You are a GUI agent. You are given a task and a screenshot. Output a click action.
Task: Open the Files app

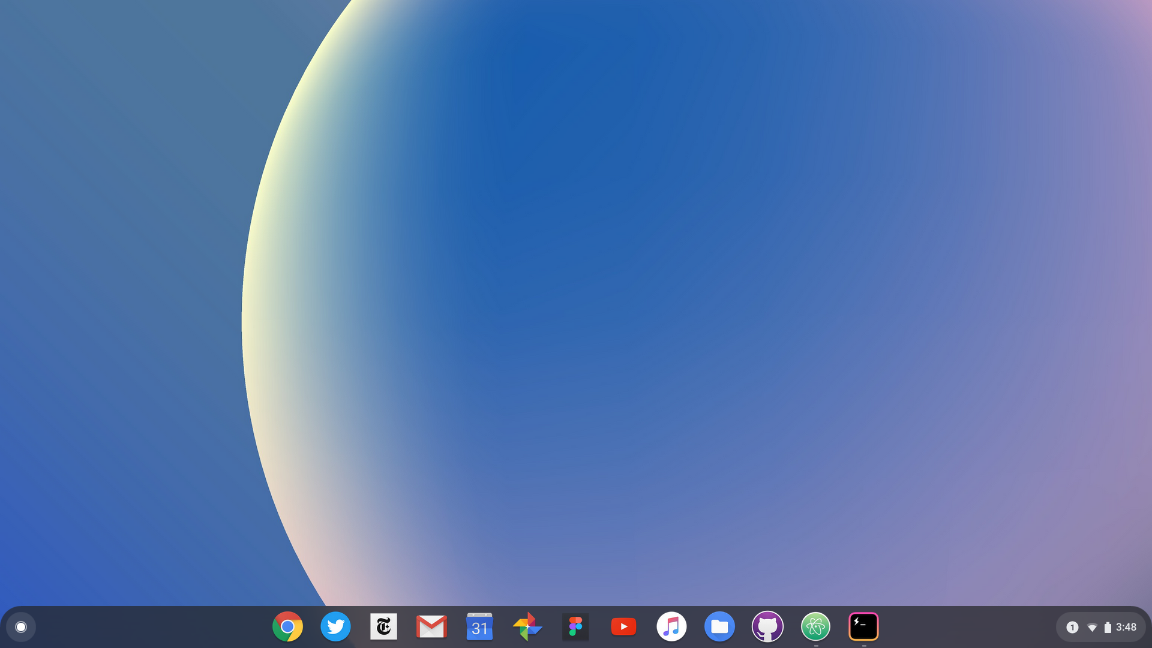719,626
